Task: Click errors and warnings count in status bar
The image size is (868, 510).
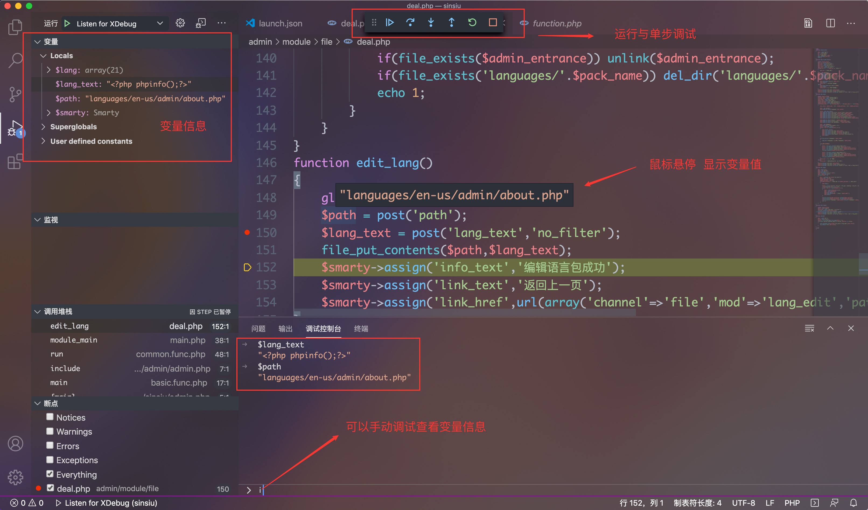Action: [27, 503]
